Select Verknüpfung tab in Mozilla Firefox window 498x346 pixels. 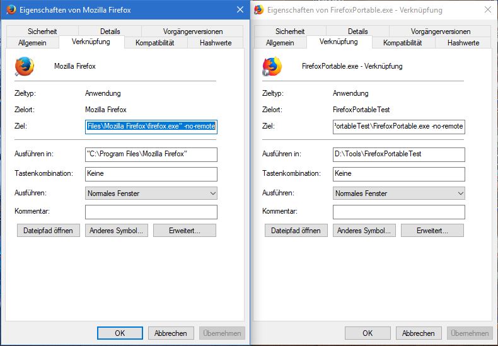(x=91, y=42)
